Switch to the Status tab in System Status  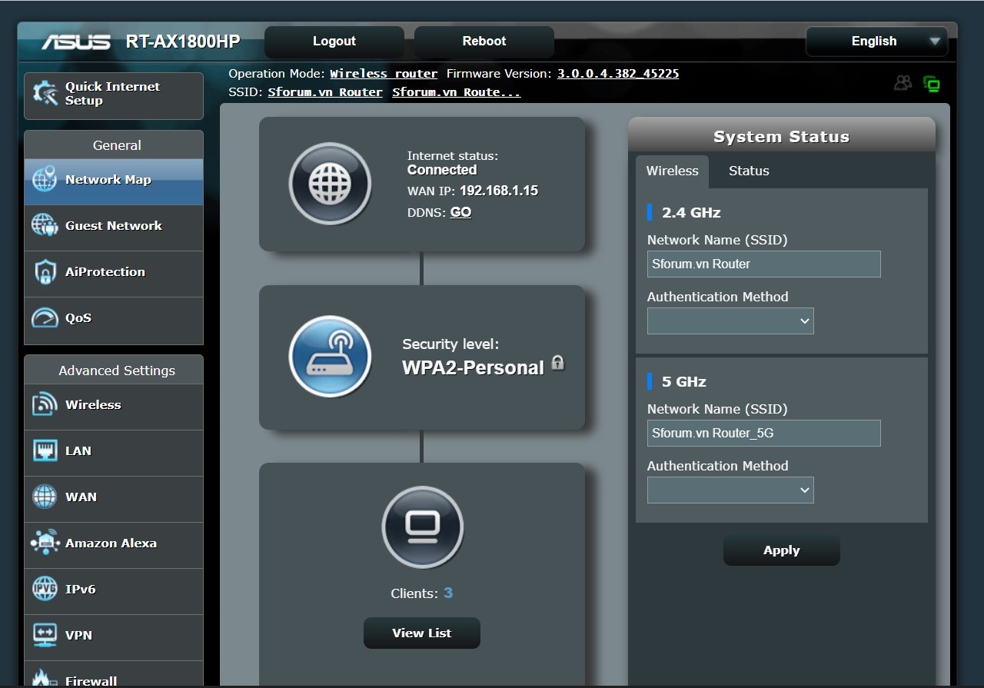point(749,171)
